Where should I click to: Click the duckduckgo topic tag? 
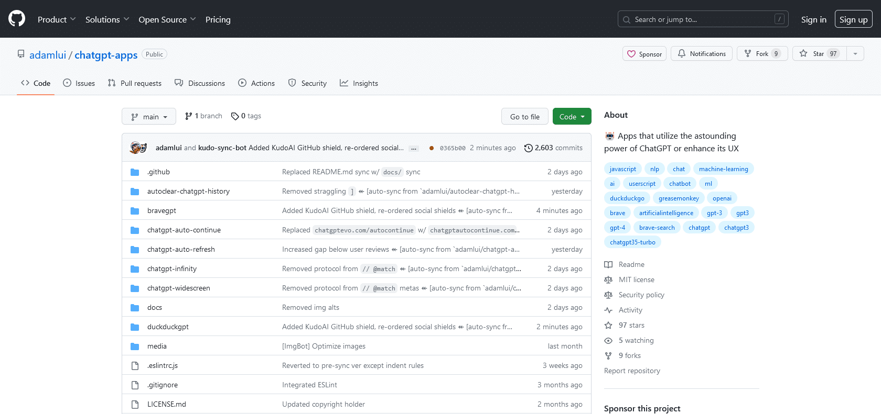[627, 198]
